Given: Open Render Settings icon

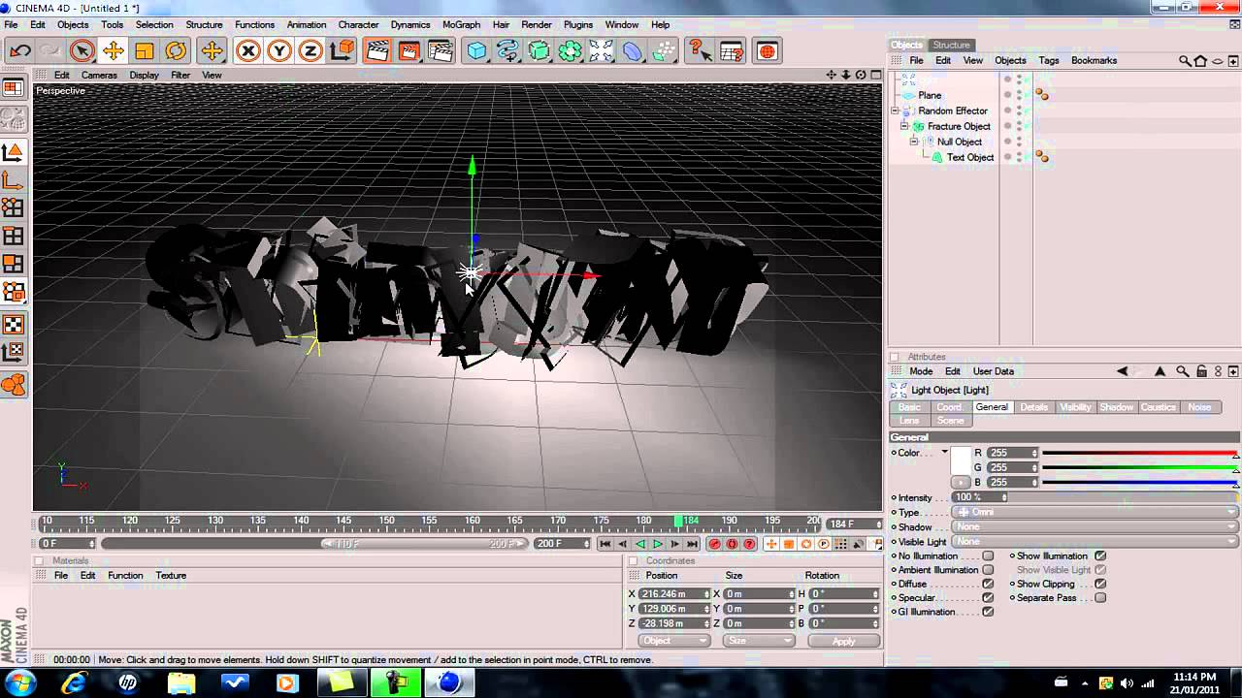Looking at the screenshot, I should (441, 51).
